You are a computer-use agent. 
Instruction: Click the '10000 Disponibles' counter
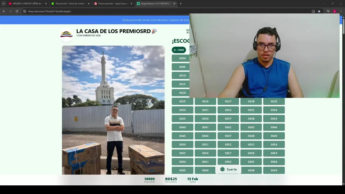(149, 180)
